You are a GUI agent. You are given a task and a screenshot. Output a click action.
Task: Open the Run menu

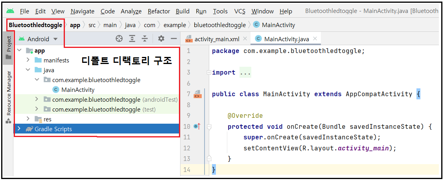pos(201,11)
